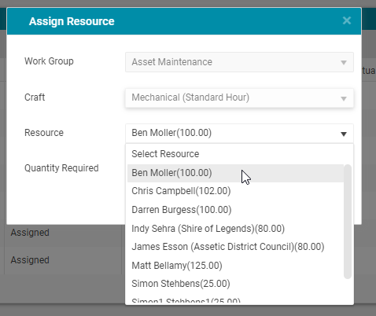
Task: Open the Work Group dropdown arrow
Action: [x=344, y=63]
